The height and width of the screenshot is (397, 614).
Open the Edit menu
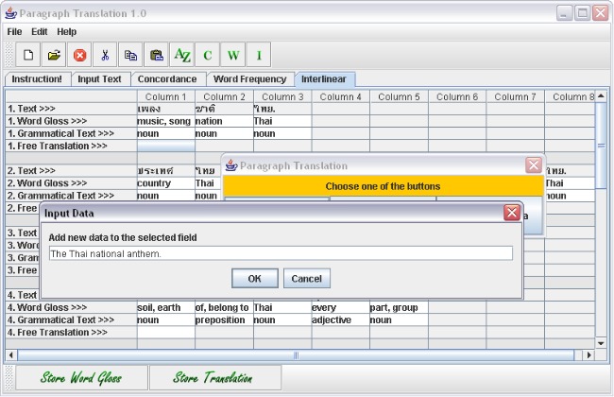(39, 32)
